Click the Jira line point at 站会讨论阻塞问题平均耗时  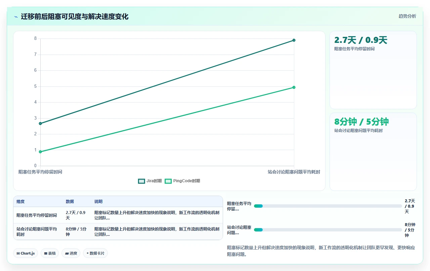[x=294, y=40]
